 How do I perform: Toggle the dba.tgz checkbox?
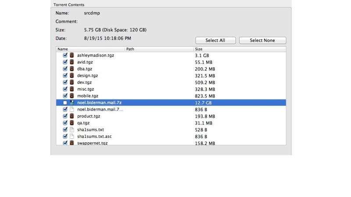(65, 69)
